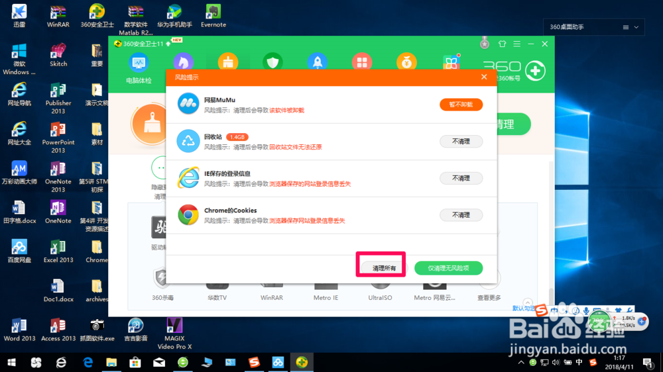Open 迅雷 desktop shortcut
This screenshot has height=372, width=663.
pos(19,16)
